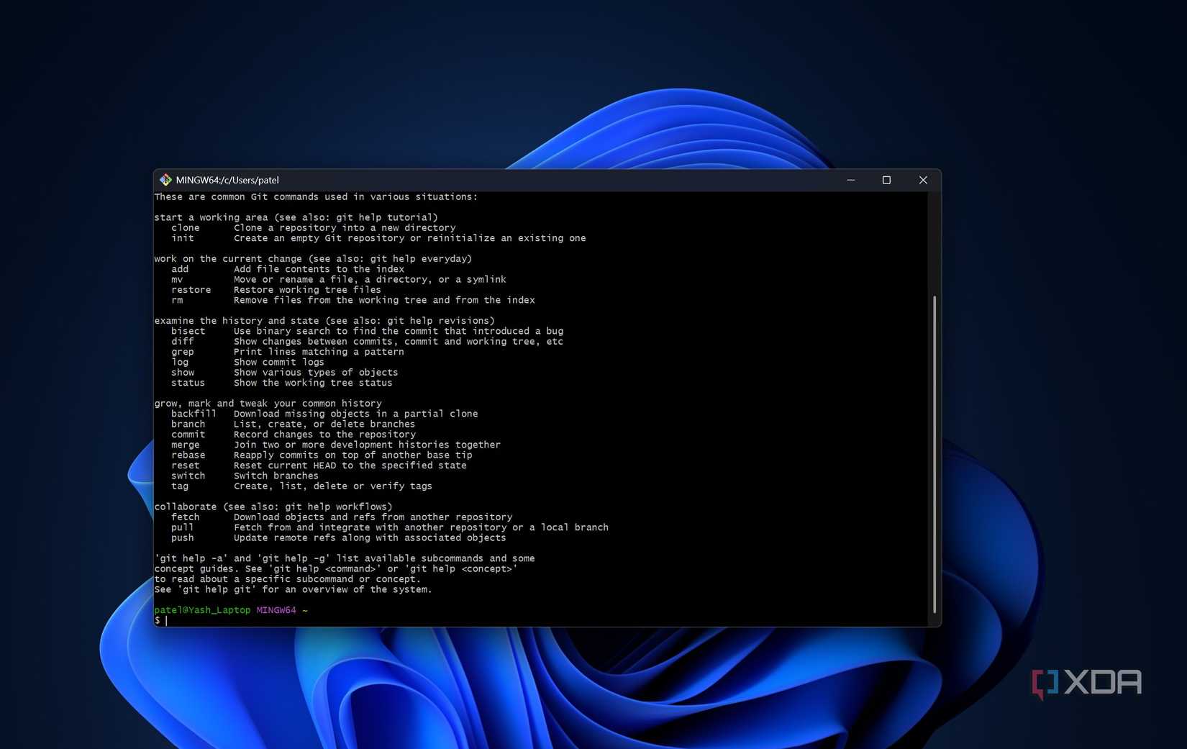Click the MINGW64:/c/Users/patel window title
1187x749 pixels.
point(227,180)
